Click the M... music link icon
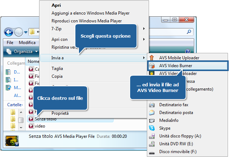This screenshot has width=229, height=157. [8, 88]
